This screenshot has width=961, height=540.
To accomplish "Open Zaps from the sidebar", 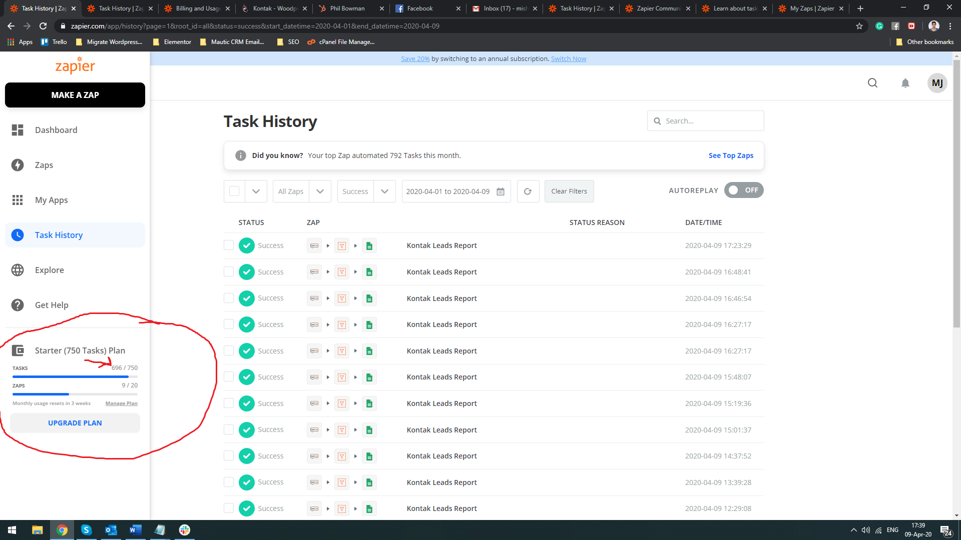I will pyautogui.click(x=75, y=165).
